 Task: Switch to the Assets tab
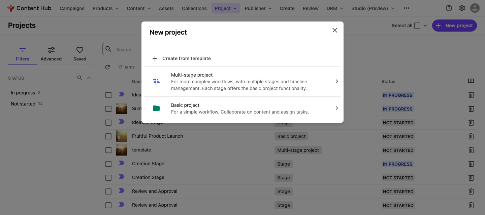tap(166, 8)
